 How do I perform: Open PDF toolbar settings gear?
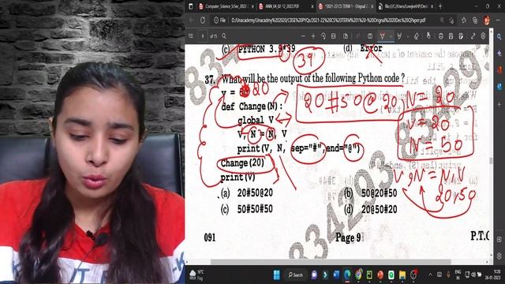483,36
